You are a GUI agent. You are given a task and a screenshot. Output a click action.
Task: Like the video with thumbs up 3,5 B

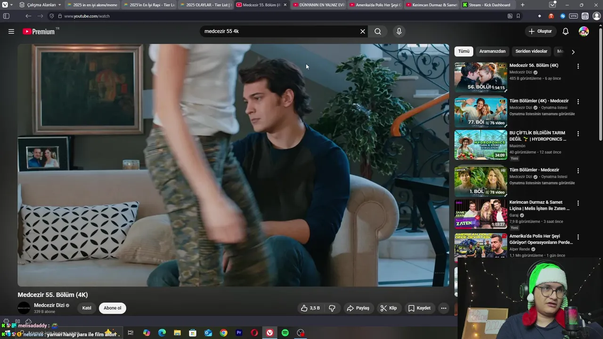(310, 308)
